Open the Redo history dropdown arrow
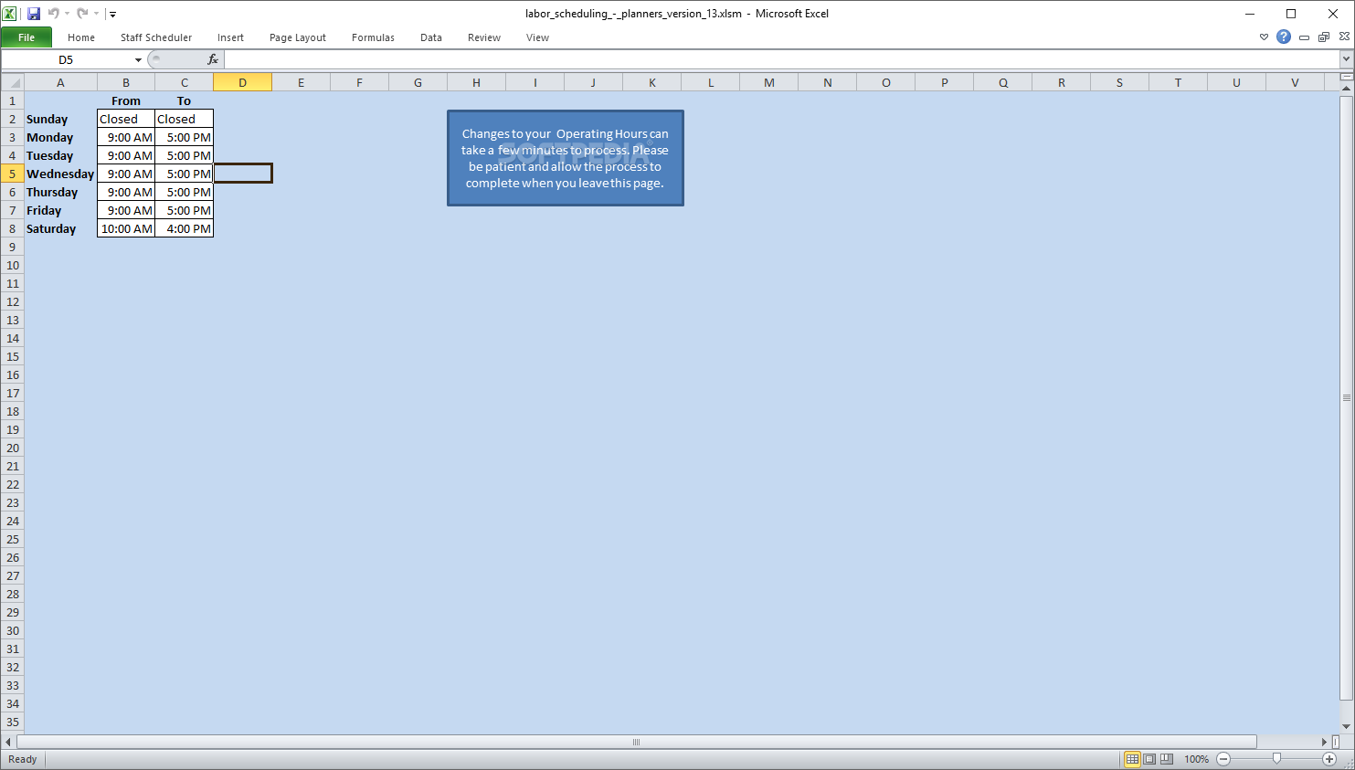 pos(96,14)
